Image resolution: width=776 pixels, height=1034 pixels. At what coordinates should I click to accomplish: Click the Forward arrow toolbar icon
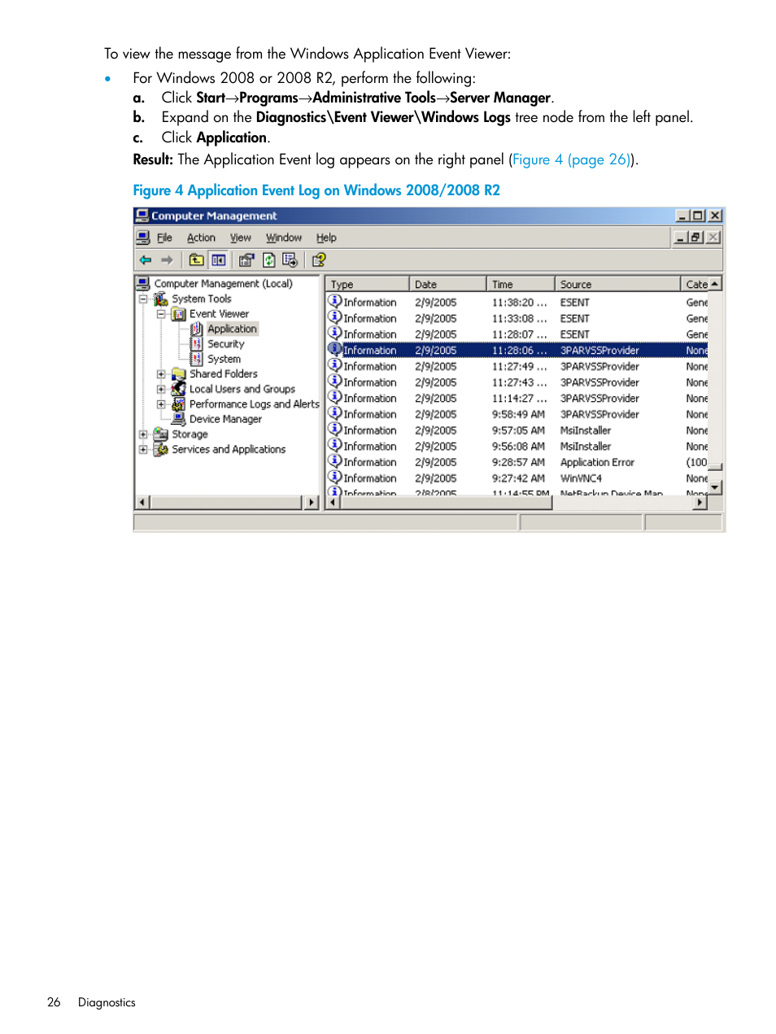tap(167, 260)
